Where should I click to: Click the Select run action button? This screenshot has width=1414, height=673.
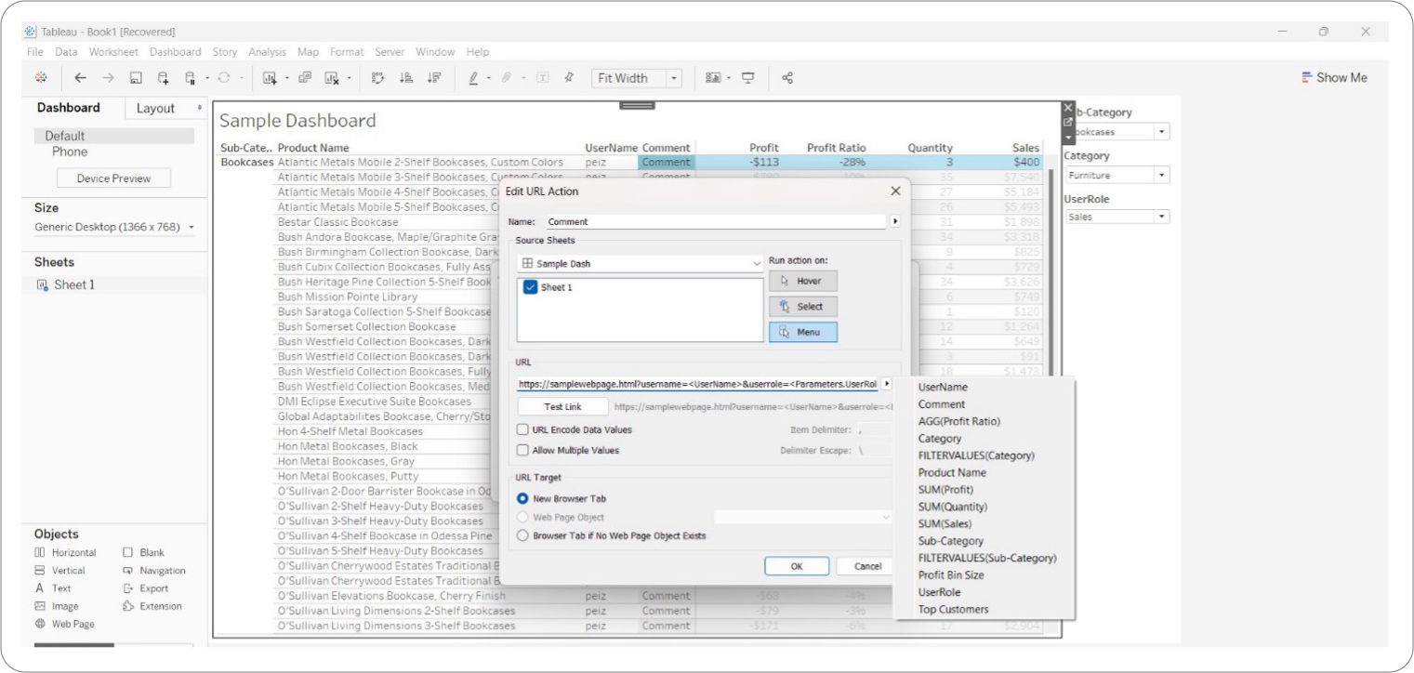coord(802,307)
